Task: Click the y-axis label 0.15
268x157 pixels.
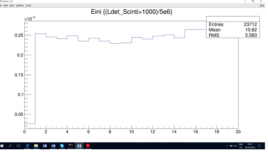Action: point(19,75)
